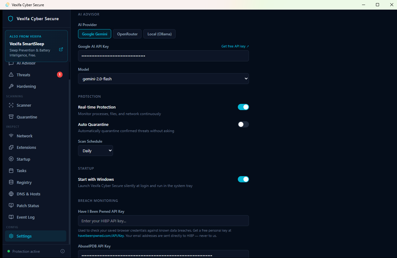Click the Event Log book icon
Image resolution: width=397 pixels, height=258 pixels.
coord(11,217)
